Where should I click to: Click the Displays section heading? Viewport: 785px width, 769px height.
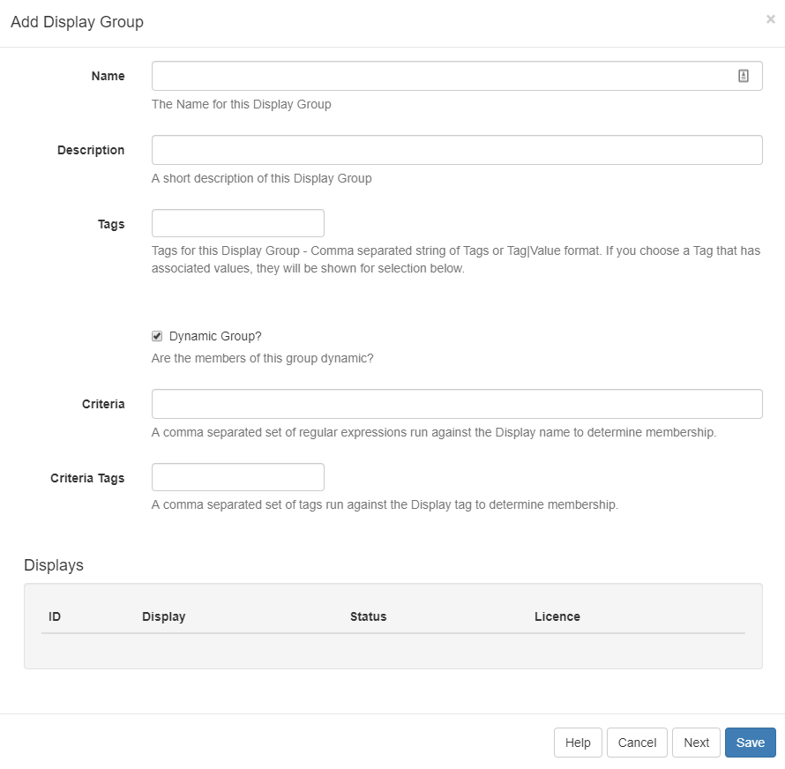54,564
